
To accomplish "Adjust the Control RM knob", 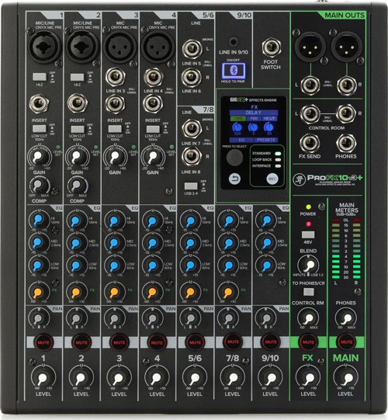I will tap(308, 318).
